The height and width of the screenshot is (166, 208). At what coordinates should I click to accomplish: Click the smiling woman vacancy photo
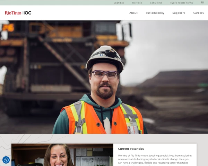point(62,155)
